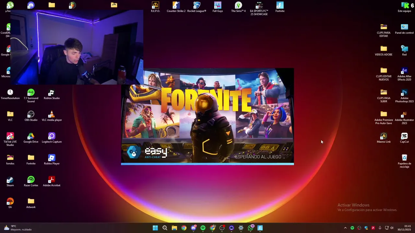This screenshot has width=415, height=233.
Task: Switch to OBS Studio in taskbar
Action: (222, 228)
